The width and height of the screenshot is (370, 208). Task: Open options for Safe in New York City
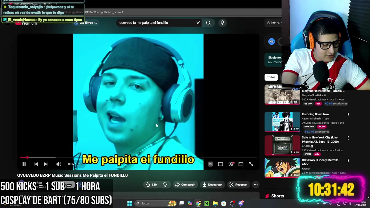coord(348,138)
